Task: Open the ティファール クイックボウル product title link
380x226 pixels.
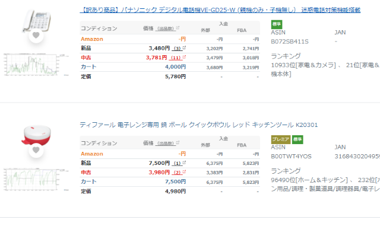Action: (199, 125)
